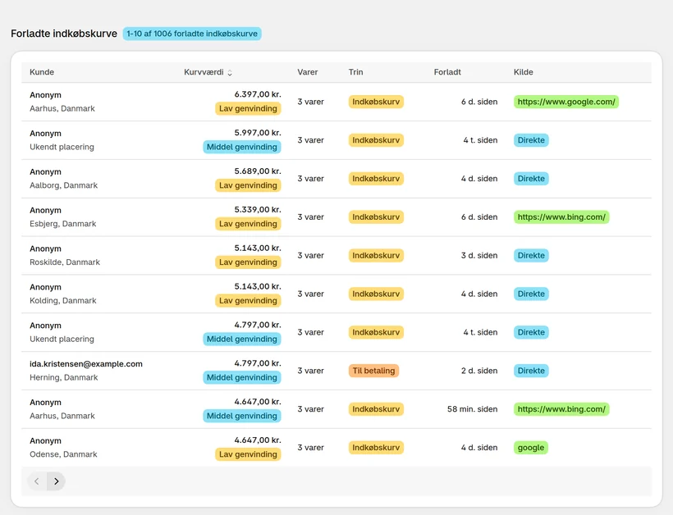This screenshot has height=515, width=673.
Task: Select the Aalborg, Danmark customer row
Action: tap(336, 179)
